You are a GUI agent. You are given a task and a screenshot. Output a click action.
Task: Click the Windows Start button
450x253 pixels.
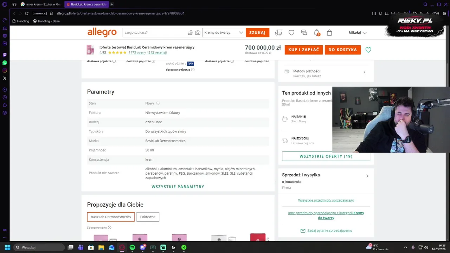click(x=7, y=247)
